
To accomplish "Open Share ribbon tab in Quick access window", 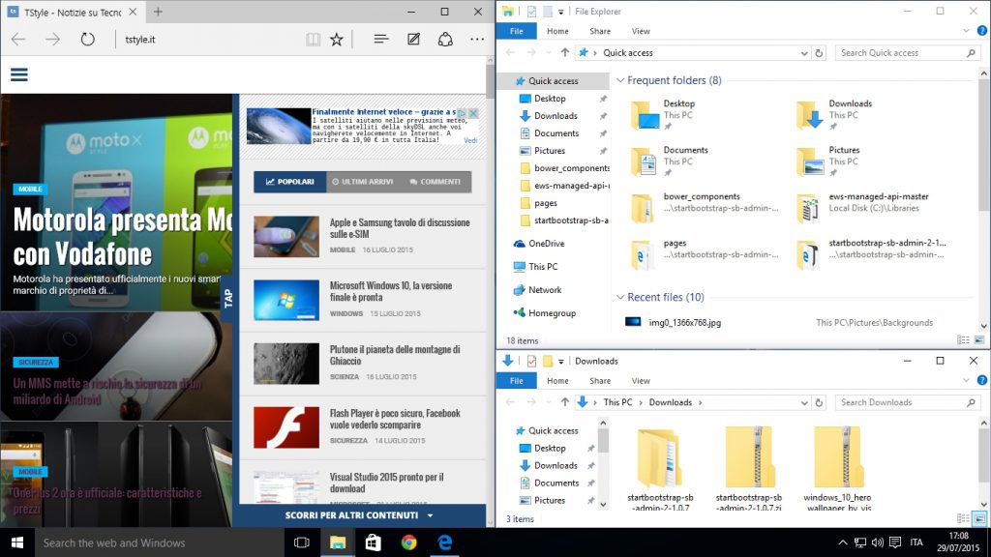I will click(600, 31).
